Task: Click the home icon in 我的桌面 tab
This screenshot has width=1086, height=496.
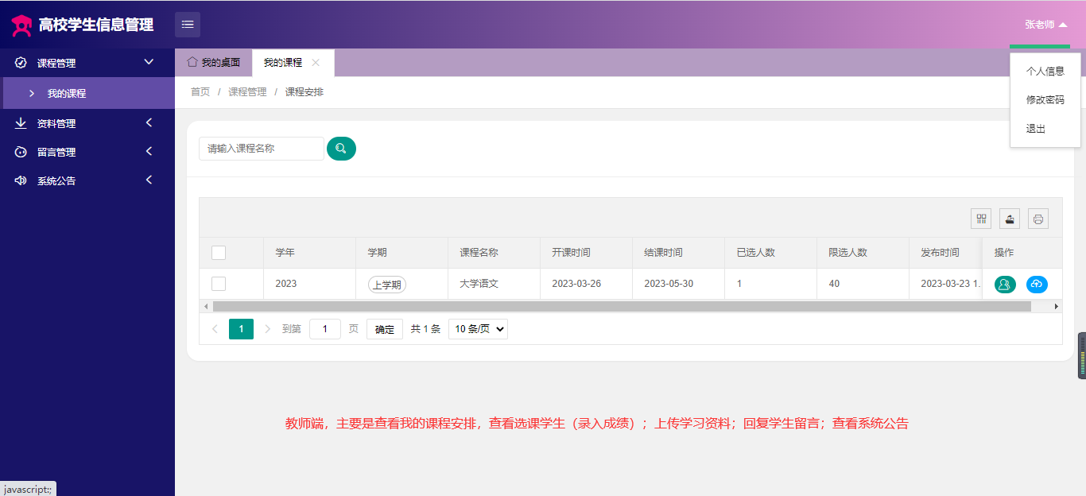Action: (x=192, y=62)
